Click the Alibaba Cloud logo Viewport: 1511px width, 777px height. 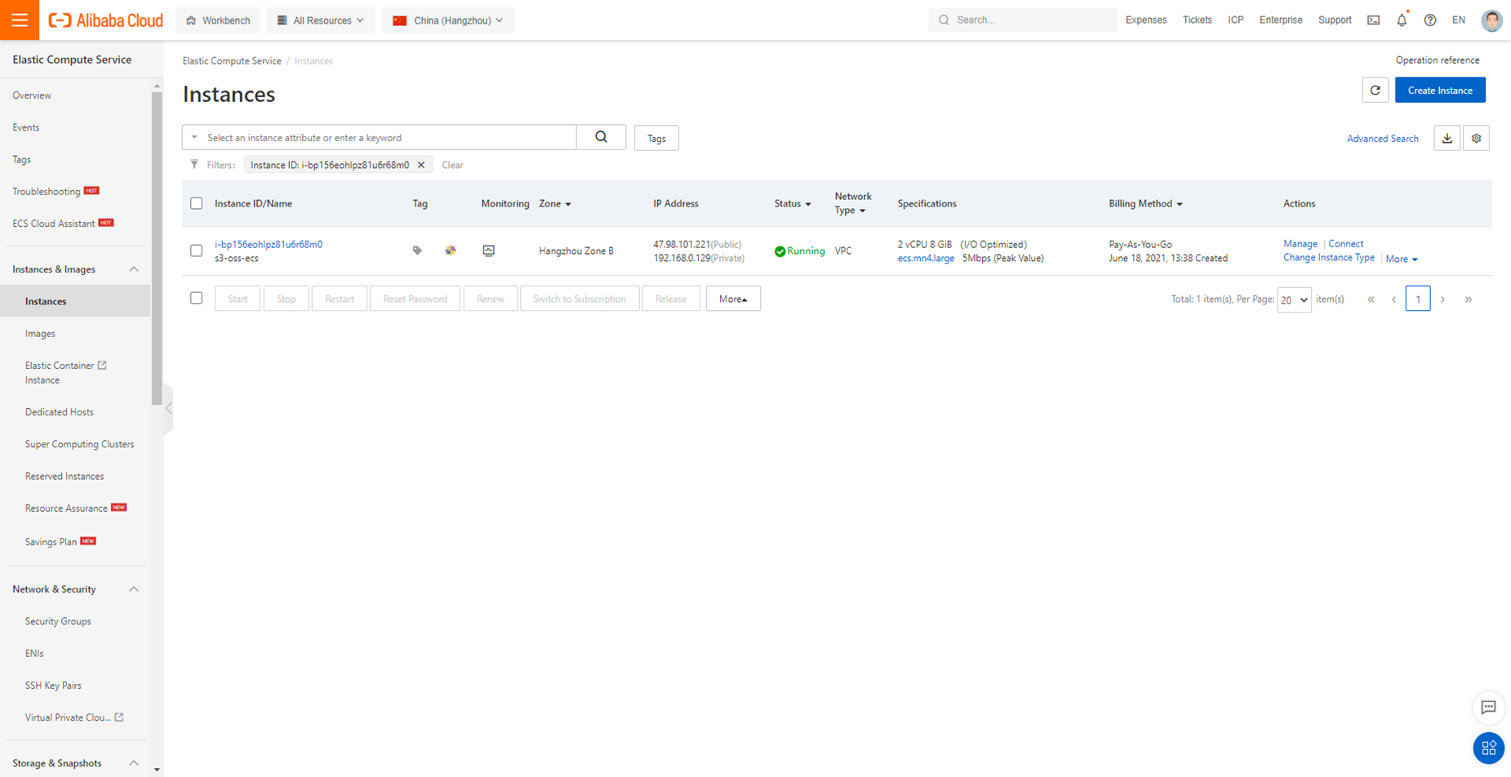tap(105, 20)
